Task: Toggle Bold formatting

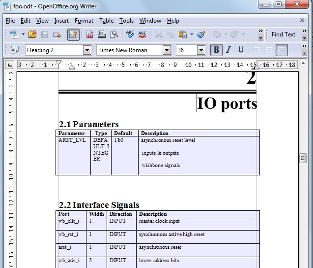Action: [216, 50]
